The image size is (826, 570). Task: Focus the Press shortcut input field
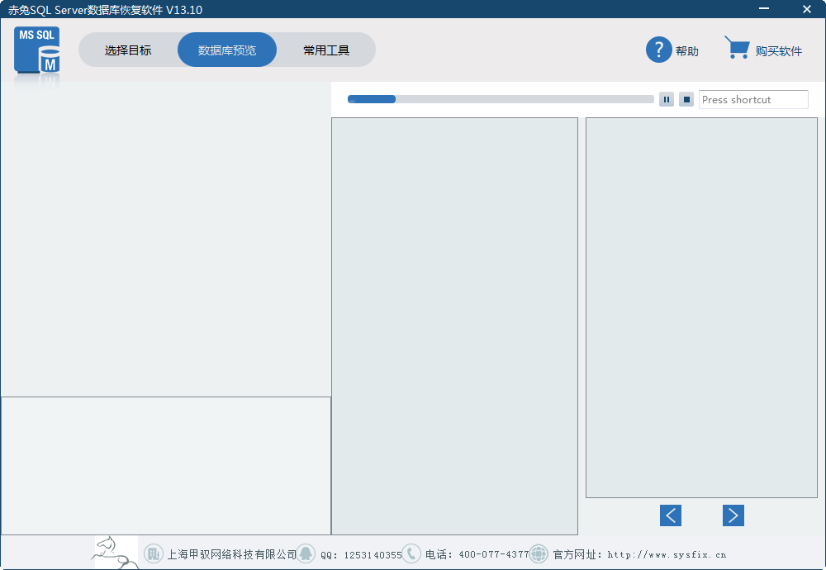[x=753, y=100]
